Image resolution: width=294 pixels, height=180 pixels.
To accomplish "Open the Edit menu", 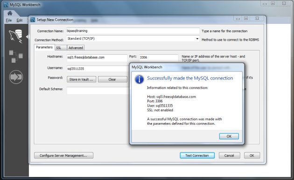I will 20,20.
